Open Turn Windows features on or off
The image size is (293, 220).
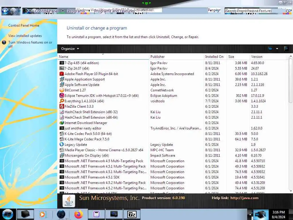30,44
